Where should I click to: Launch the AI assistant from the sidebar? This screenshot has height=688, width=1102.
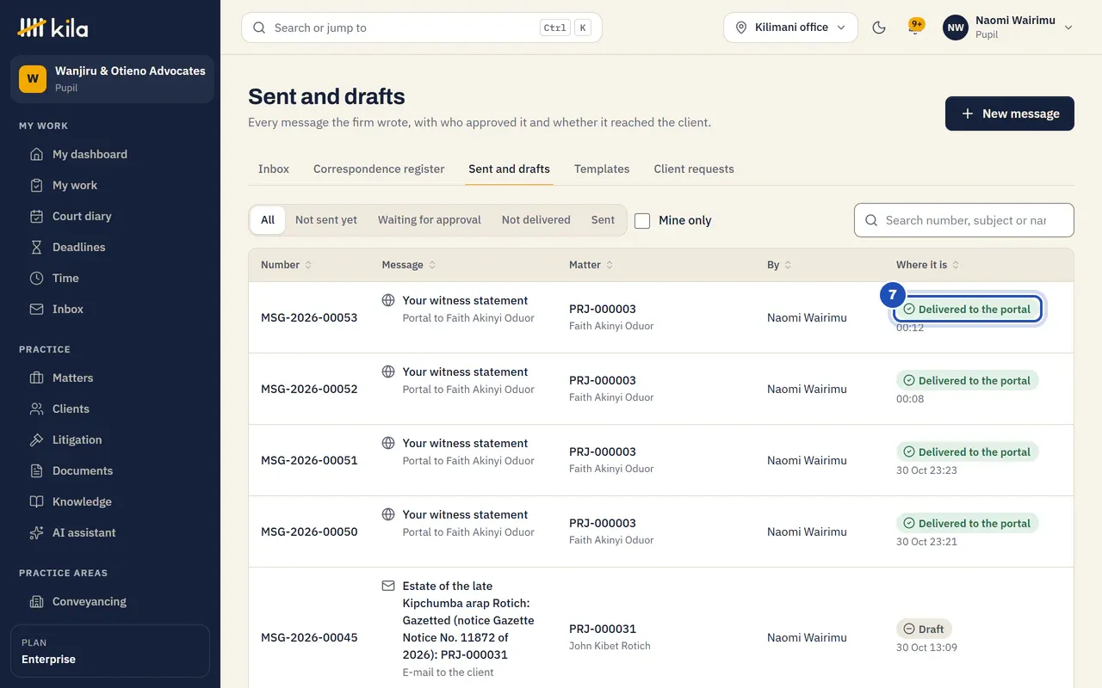point(110,533)
